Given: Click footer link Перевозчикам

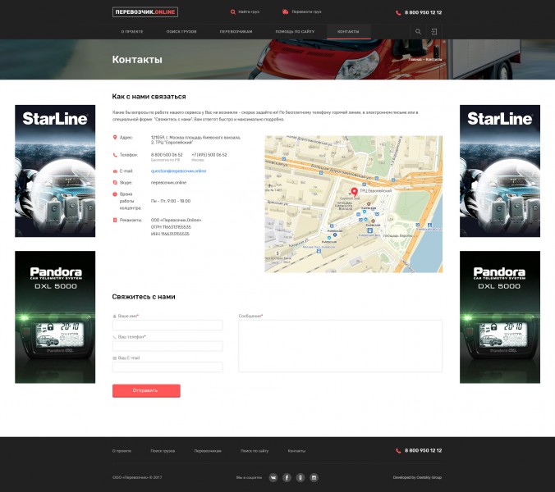Looking at the screenshot, I should pos(208,451).
